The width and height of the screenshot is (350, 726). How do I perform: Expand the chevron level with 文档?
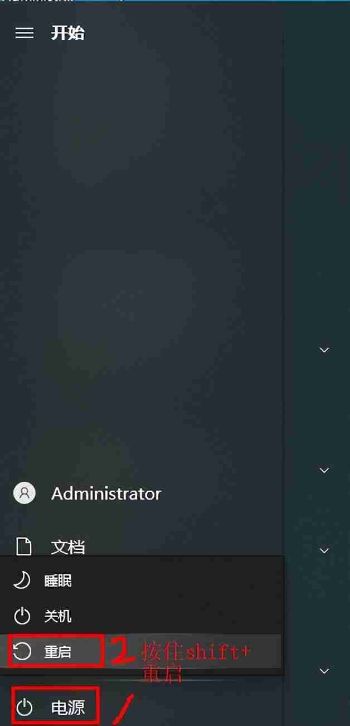click(x=324, y=550)
